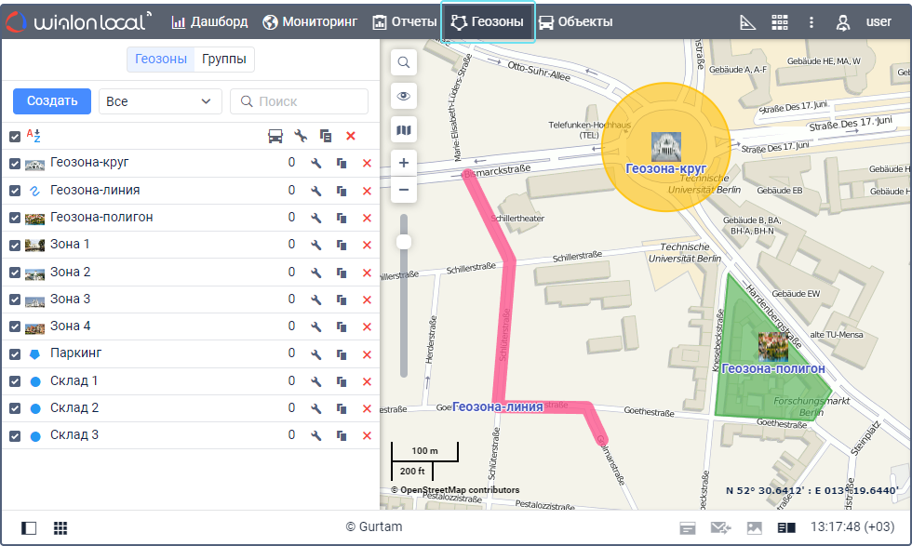This screenshot has height=546, width=912.
Task: Open the three-dot more options menu
Action: (x=811, y=22)
